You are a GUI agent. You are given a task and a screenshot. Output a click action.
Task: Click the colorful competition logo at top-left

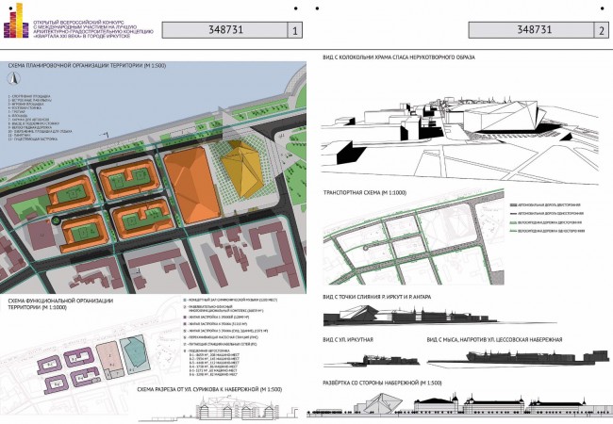point(16,21)
